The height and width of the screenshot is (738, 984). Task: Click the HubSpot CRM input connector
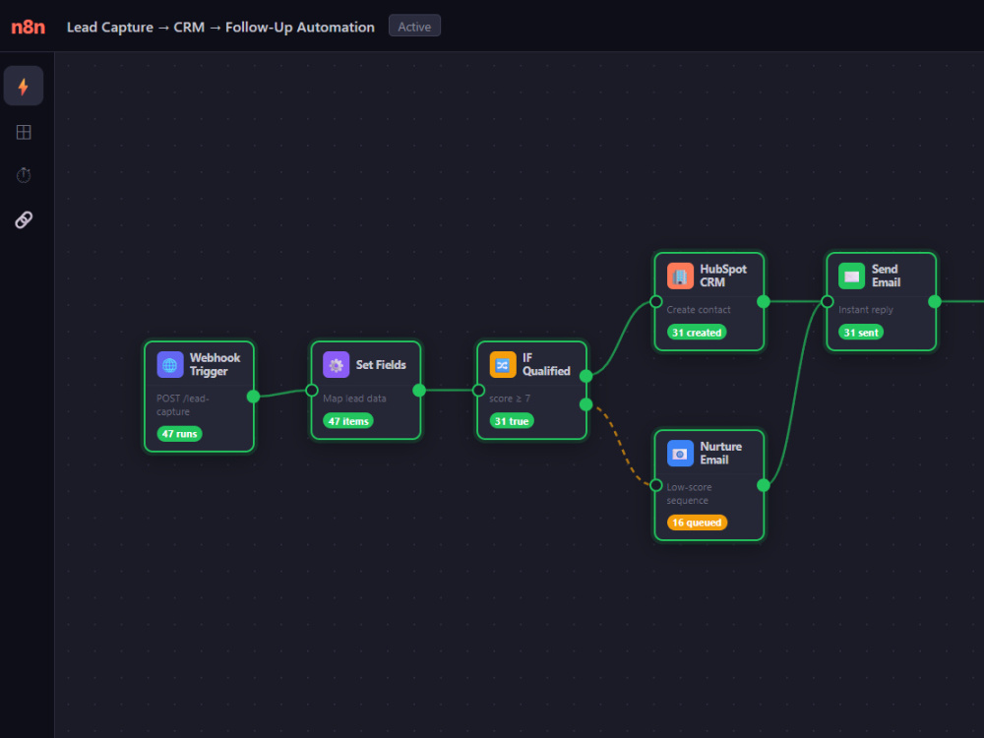tap(655, 302)
